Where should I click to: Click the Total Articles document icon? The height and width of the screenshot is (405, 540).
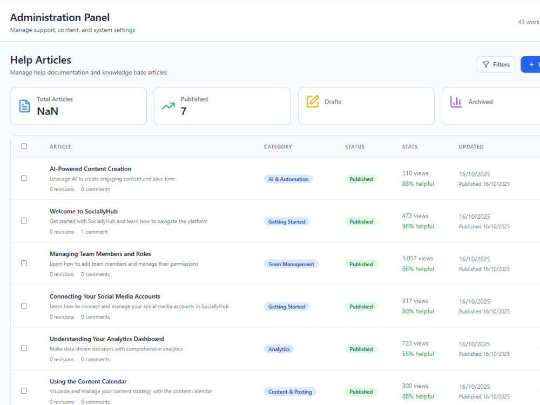(24, 106)
